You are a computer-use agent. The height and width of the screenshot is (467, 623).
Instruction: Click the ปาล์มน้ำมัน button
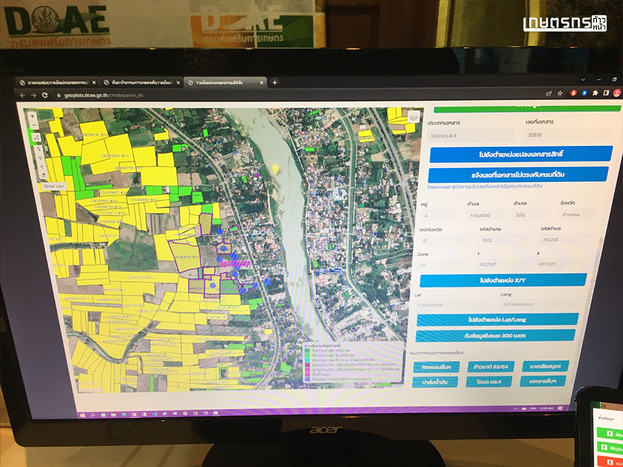[x=435, y=382]
